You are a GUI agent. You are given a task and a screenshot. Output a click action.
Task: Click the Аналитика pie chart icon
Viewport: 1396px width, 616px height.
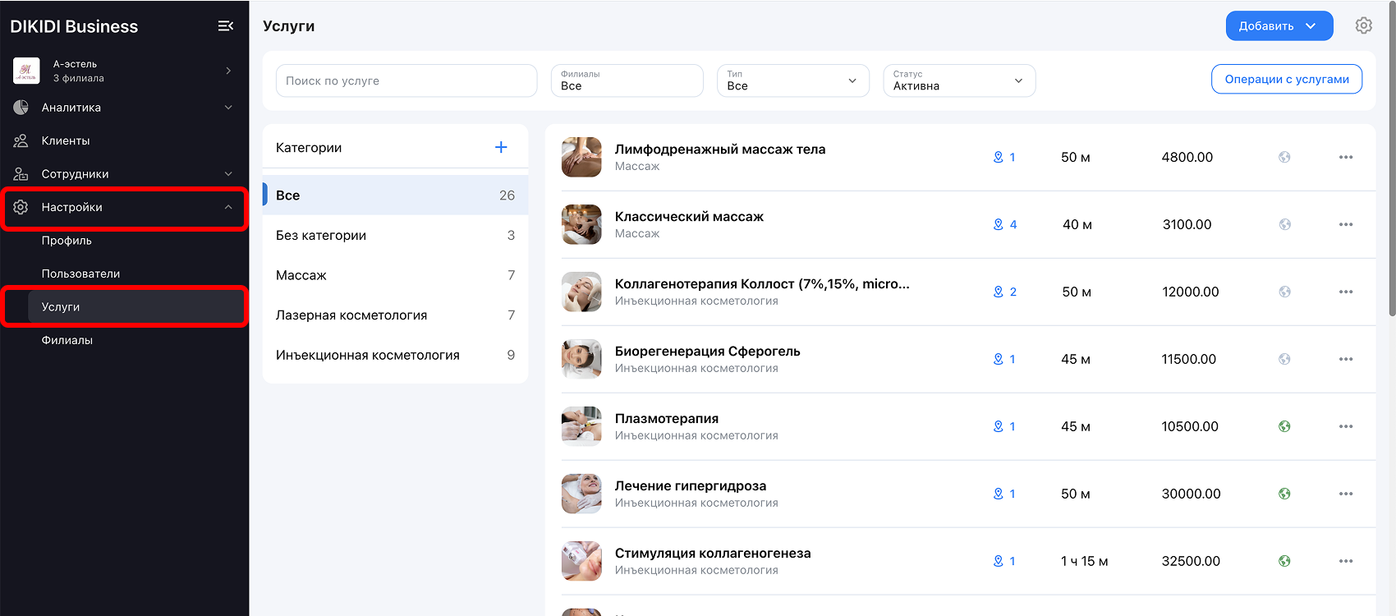(21, 108)
